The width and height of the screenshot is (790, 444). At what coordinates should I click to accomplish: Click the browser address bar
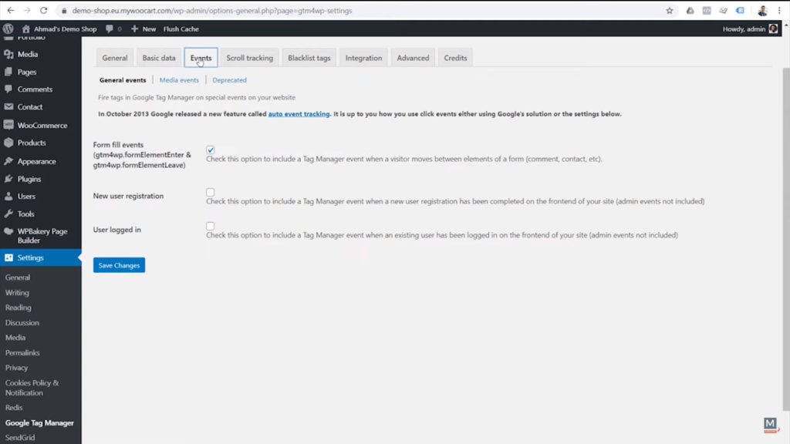point(309,10)
